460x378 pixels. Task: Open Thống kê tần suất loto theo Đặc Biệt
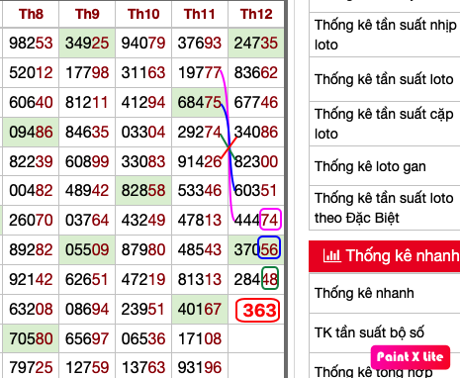[385, 208]
